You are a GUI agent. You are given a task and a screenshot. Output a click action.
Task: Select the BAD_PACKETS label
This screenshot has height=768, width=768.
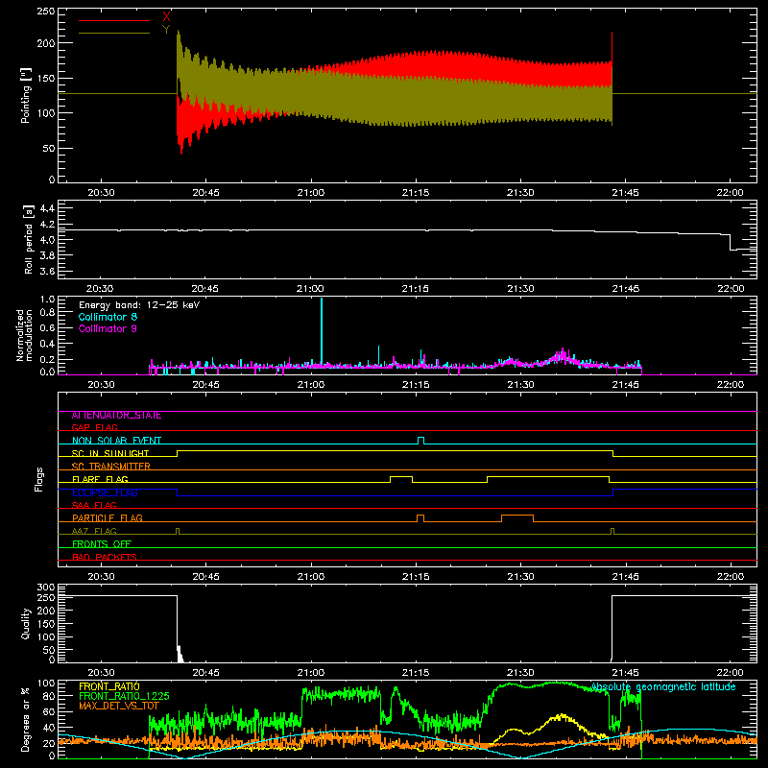(x=105, y=557)
